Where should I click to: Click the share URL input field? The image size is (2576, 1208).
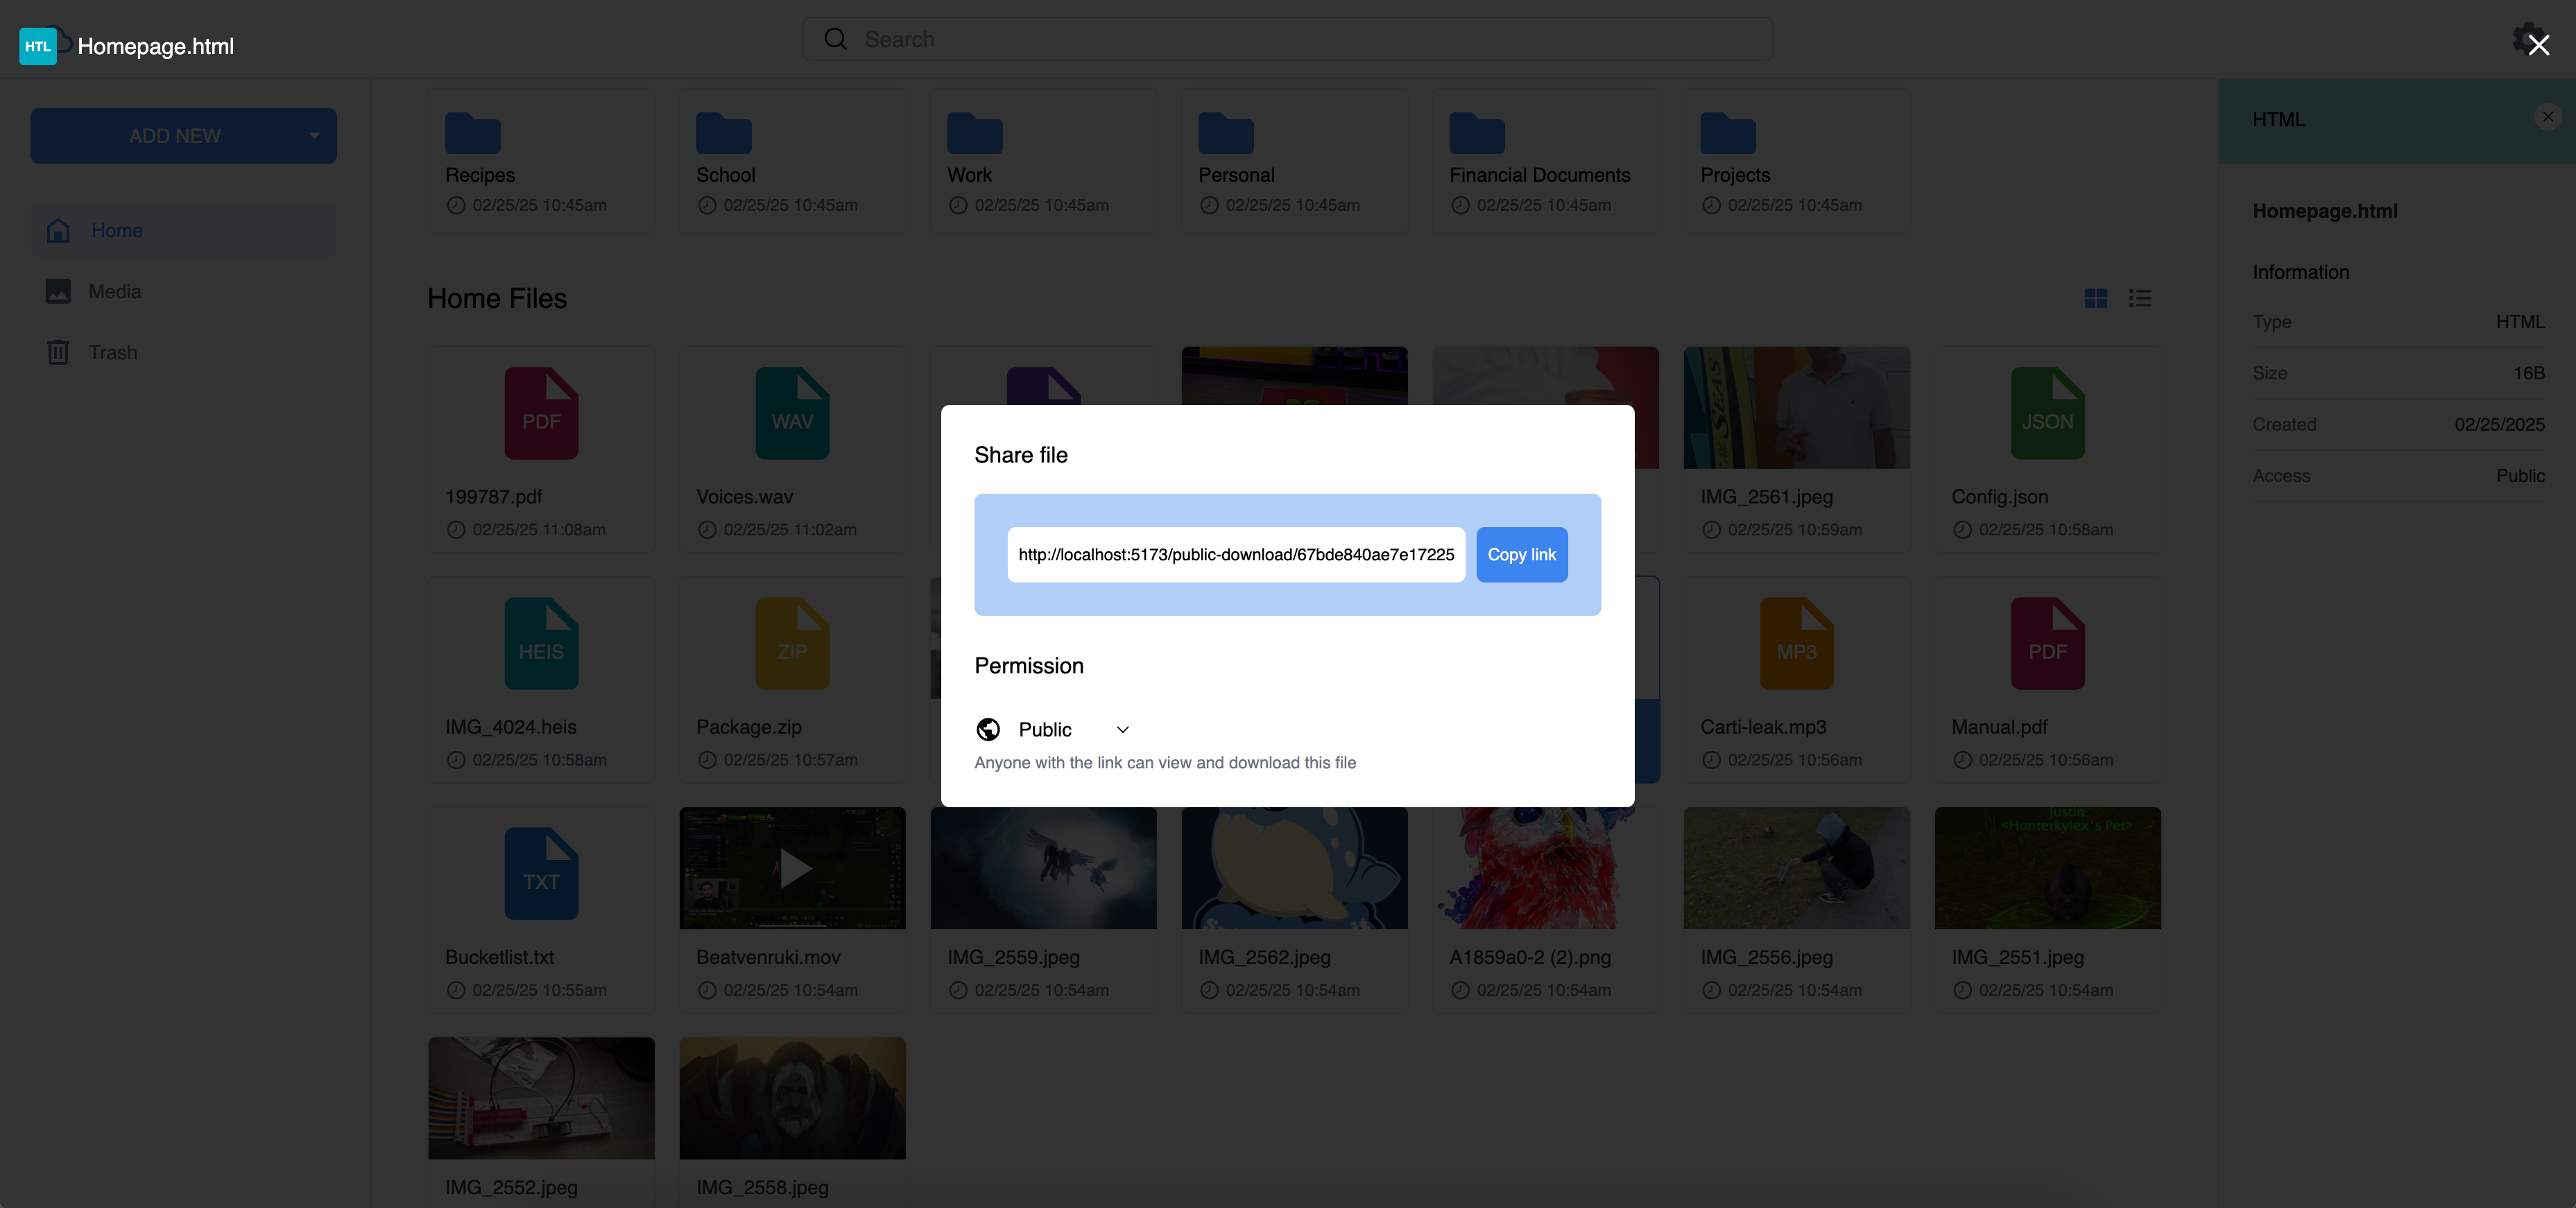coord(1236,554)
